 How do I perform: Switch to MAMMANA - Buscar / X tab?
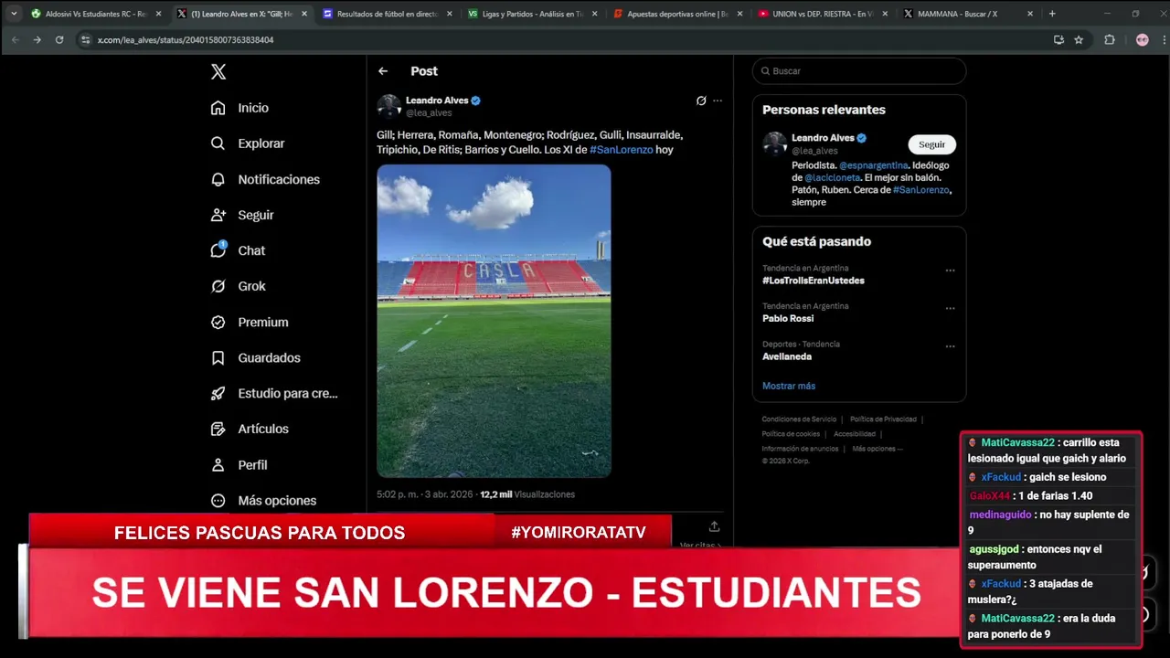(968, 14)
